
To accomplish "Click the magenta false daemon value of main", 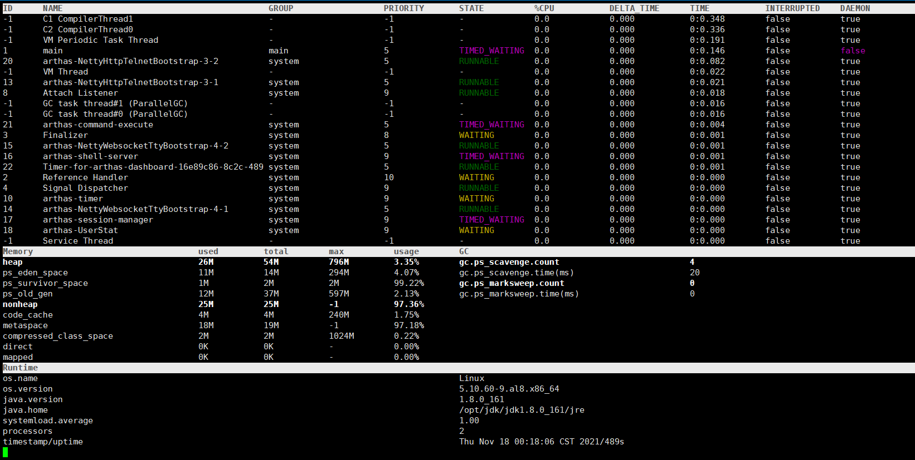I will [853, 51].
